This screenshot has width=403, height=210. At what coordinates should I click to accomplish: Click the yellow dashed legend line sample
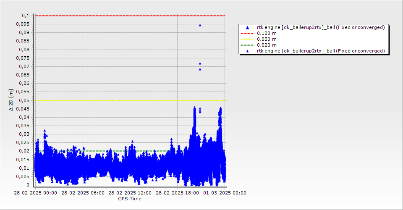click(x=247, y=39)
